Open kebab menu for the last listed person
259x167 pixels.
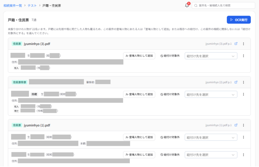(x=243, y=155)
